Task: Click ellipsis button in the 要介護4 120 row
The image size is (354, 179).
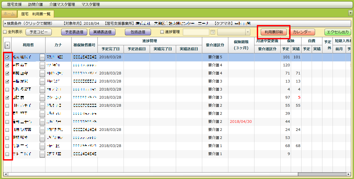Action: pos(42,65)
